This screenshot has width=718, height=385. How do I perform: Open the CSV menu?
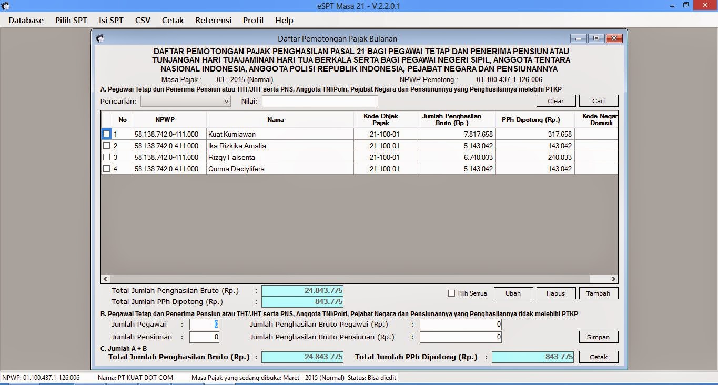(142, 20)
